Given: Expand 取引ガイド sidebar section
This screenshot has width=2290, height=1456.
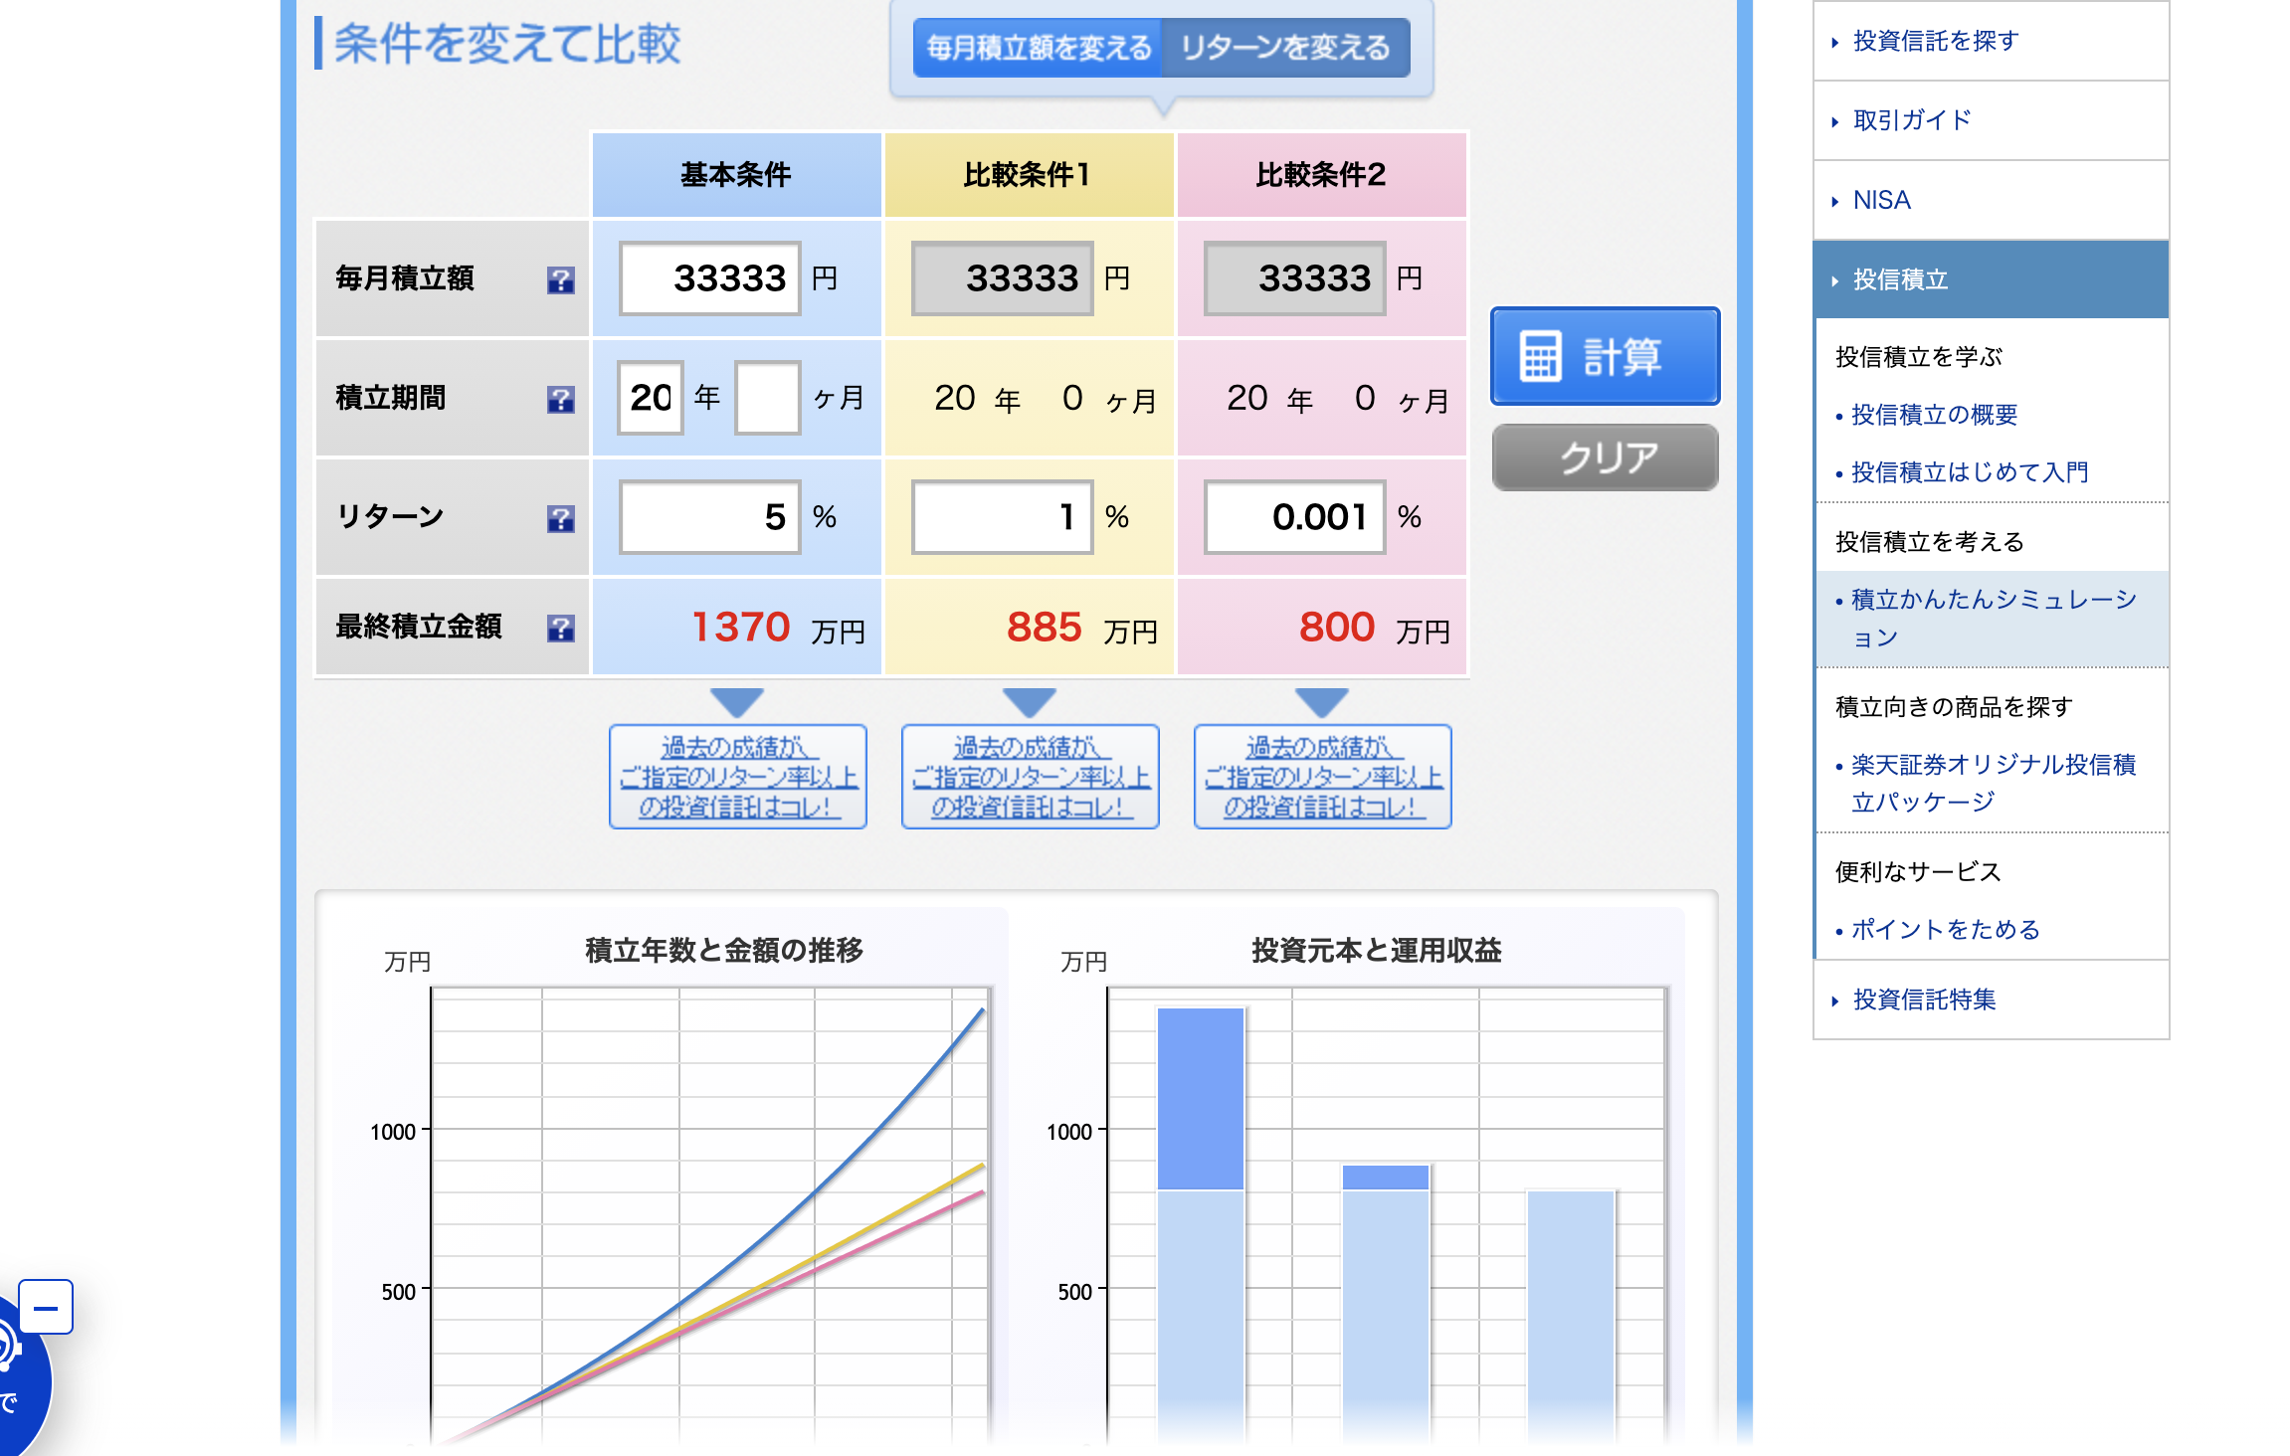Looking at the screenshot, I should point(1911,120).
